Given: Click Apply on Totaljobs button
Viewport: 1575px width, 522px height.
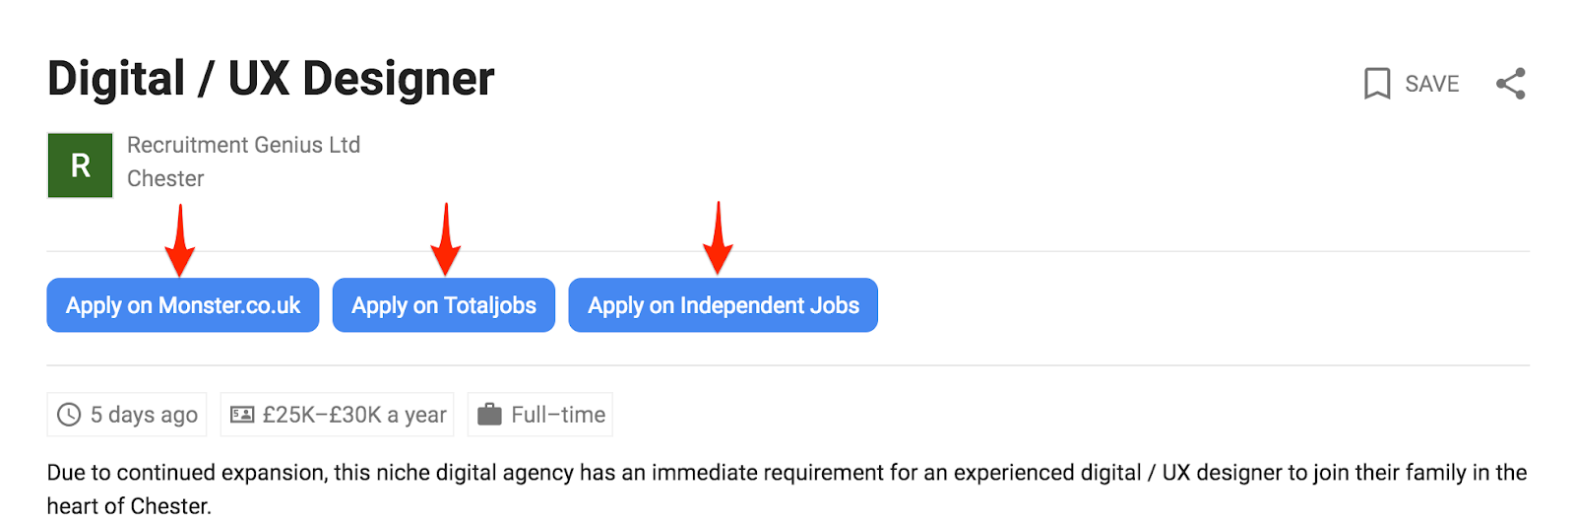Looking at the screenshot, I should pyautogui.click(x=444, y=305).
